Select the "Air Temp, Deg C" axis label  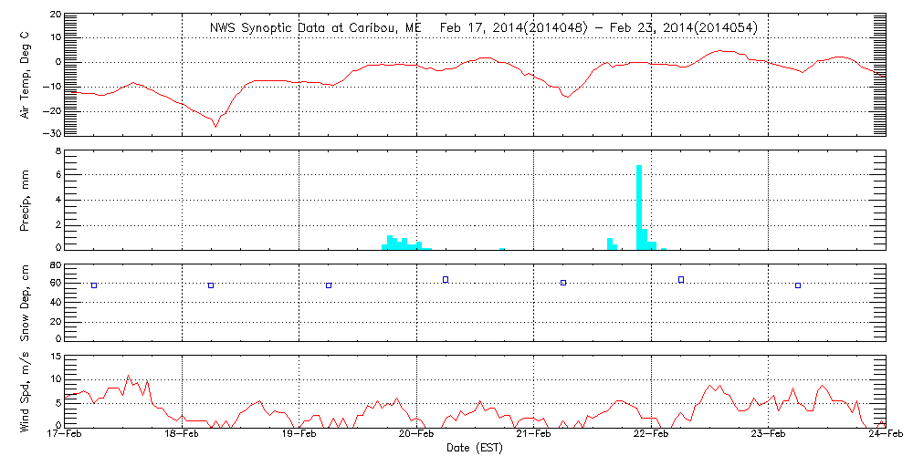25,75
